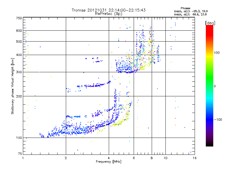229x172 pixels.
Task: Click x-axis tick label '2'
Action: [66, 158]
